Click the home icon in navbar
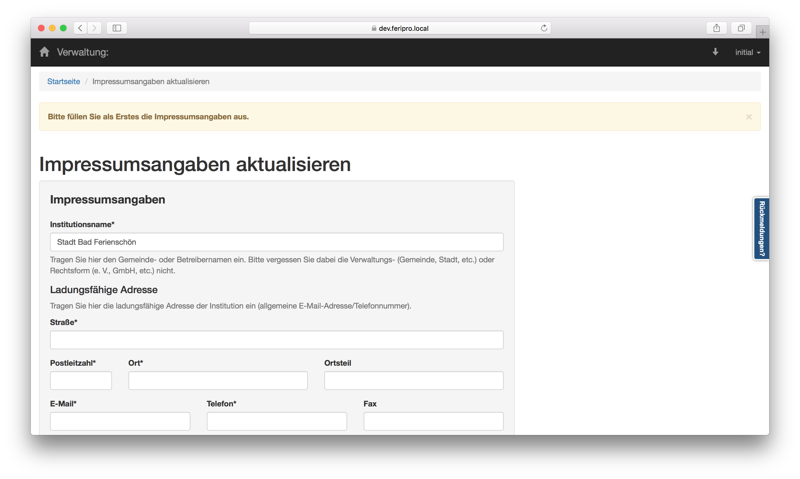800x479 pixels. pyautogui.click(x=44, y=52)
